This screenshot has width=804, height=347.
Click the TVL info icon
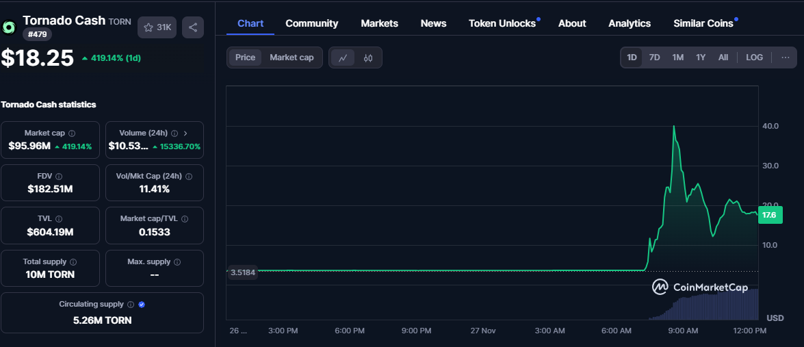(58, 219)
